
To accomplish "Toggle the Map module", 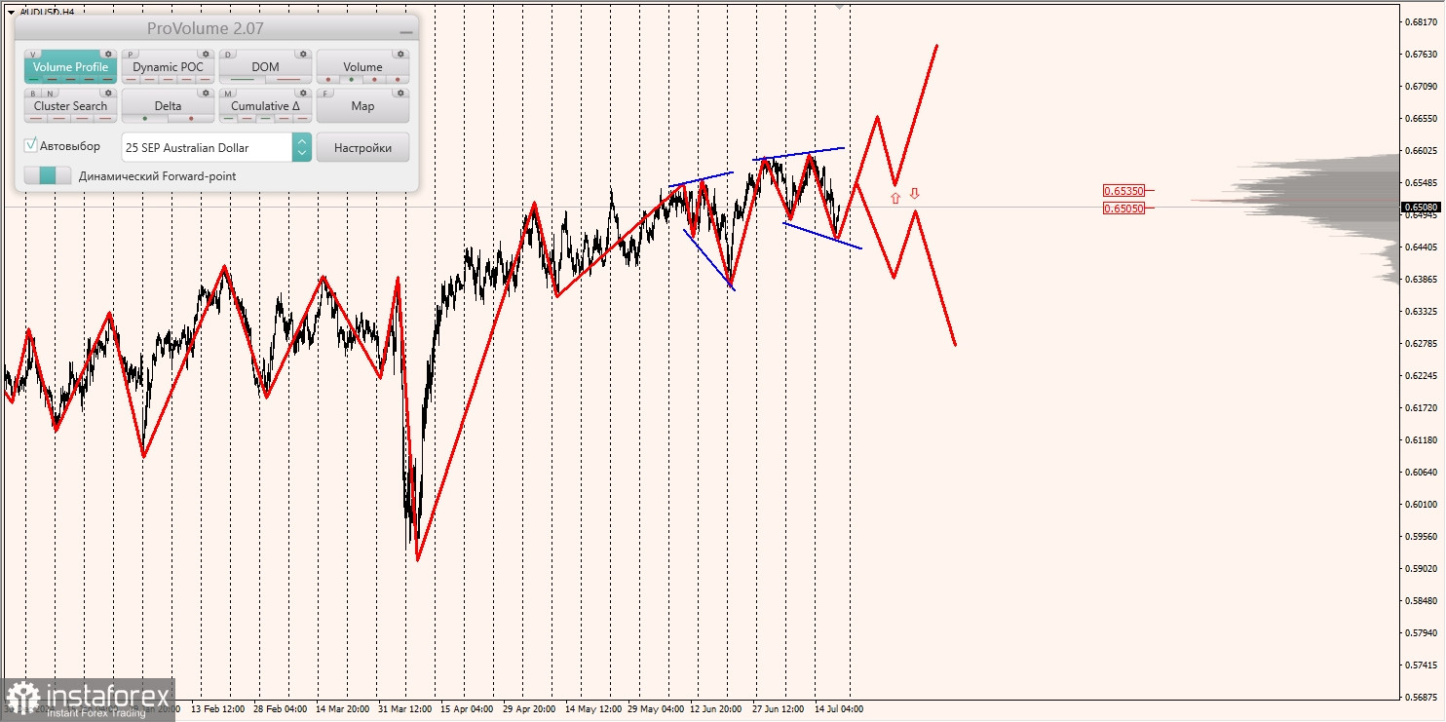I will [x=362, y=106].
